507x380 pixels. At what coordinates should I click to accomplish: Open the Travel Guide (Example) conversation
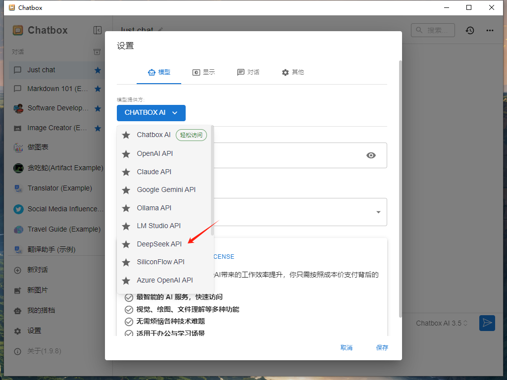(x=56, y=229)
